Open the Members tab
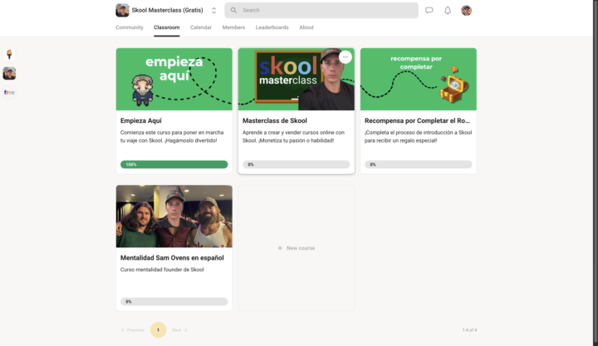 click(233, 27)
